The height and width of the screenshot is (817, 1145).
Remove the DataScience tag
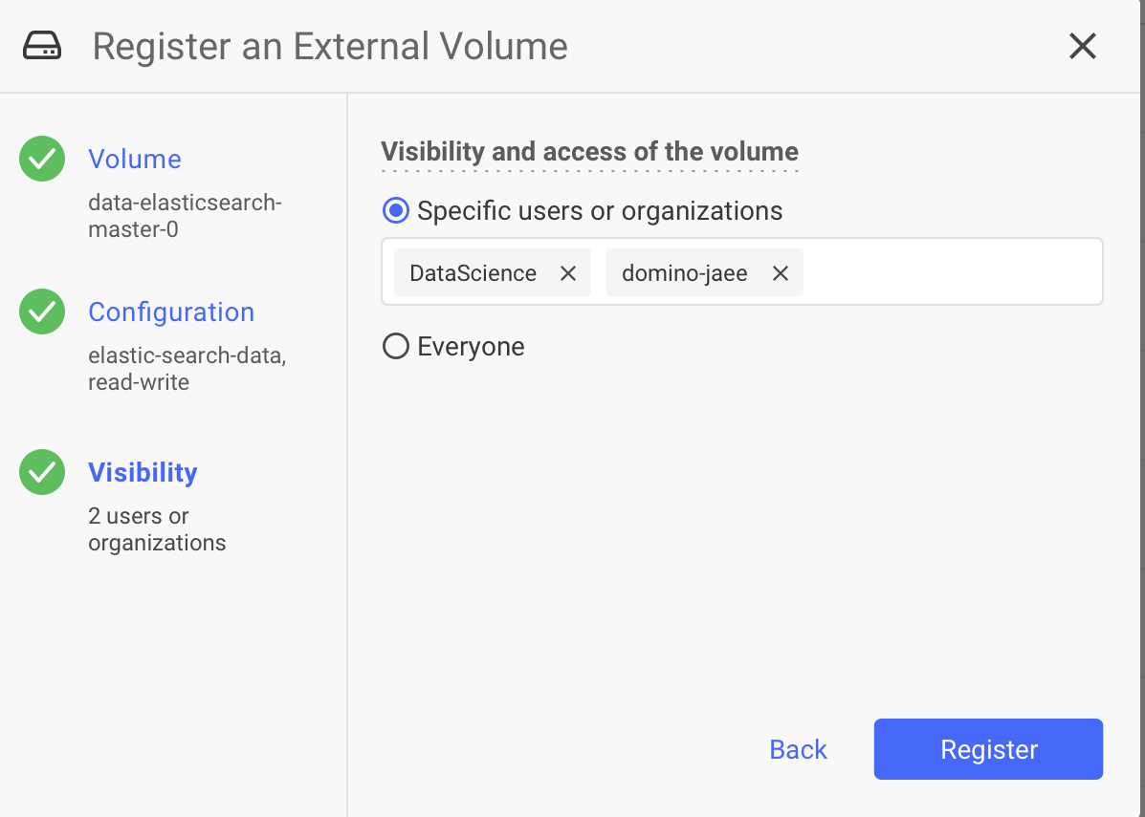coord(567,273)
